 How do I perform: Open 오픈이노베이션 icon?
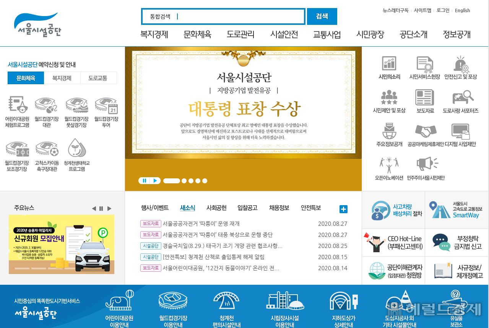(389, 165)
